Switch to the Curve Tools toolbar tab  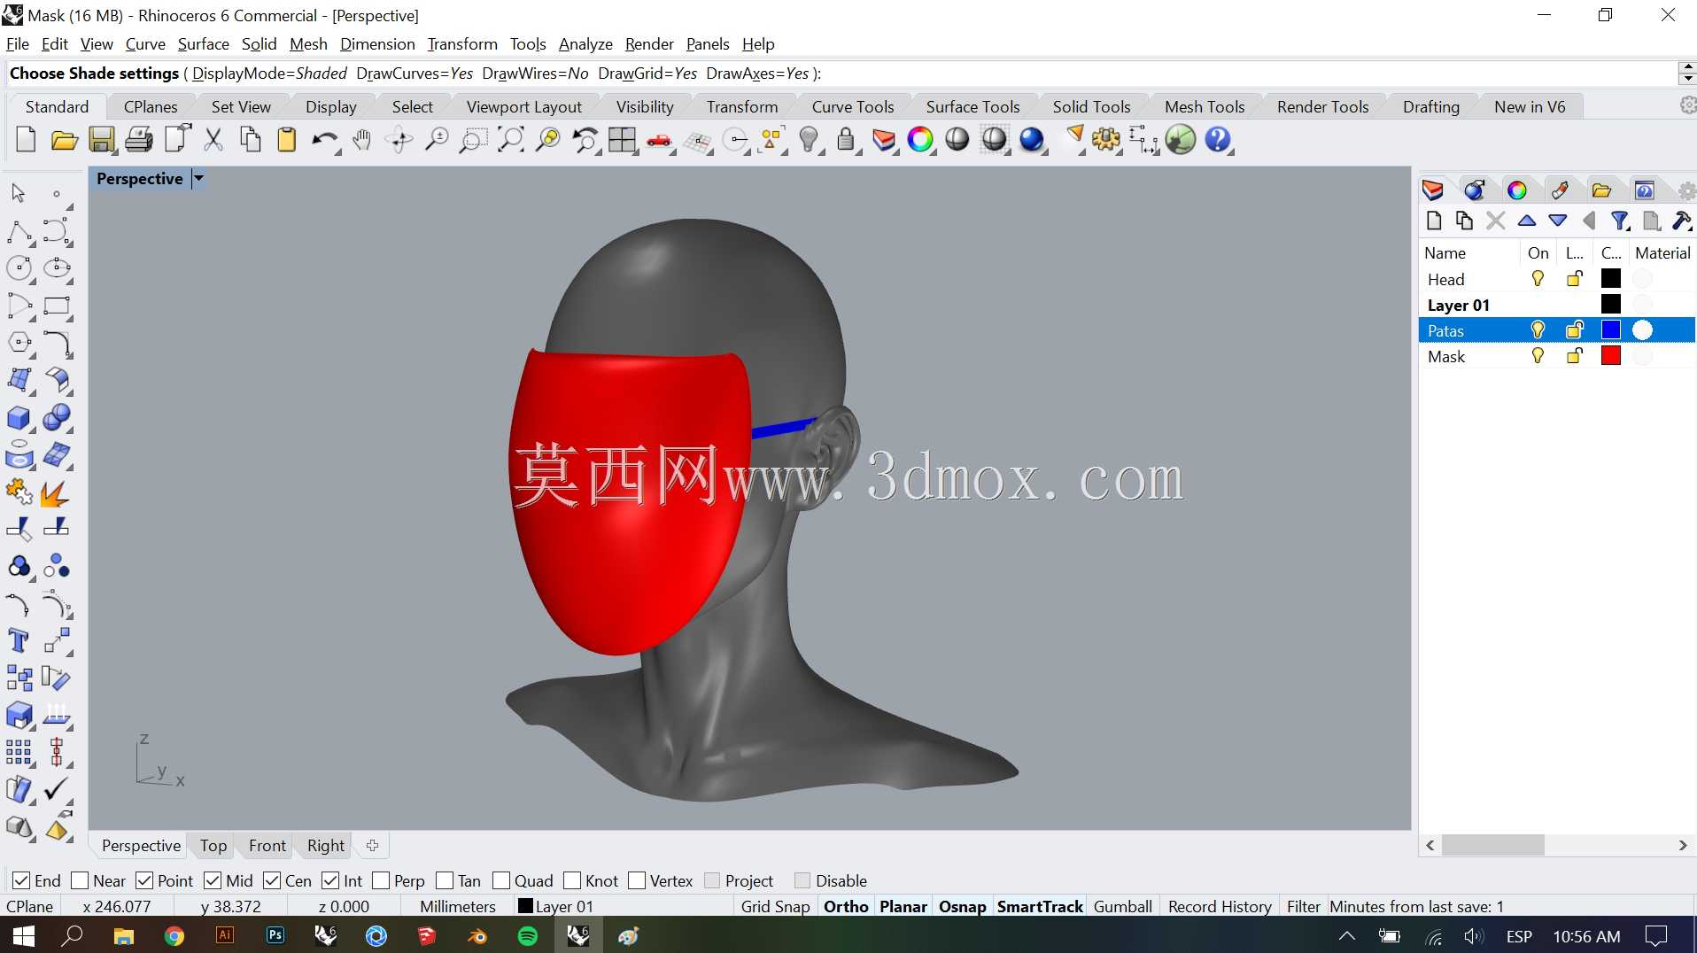[853, 106]
